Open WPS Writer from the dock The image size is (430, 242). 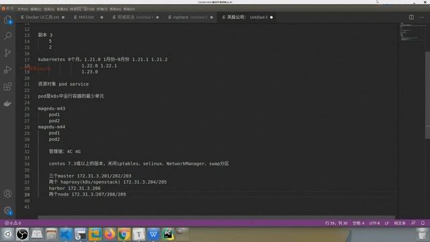click(153, 235)
